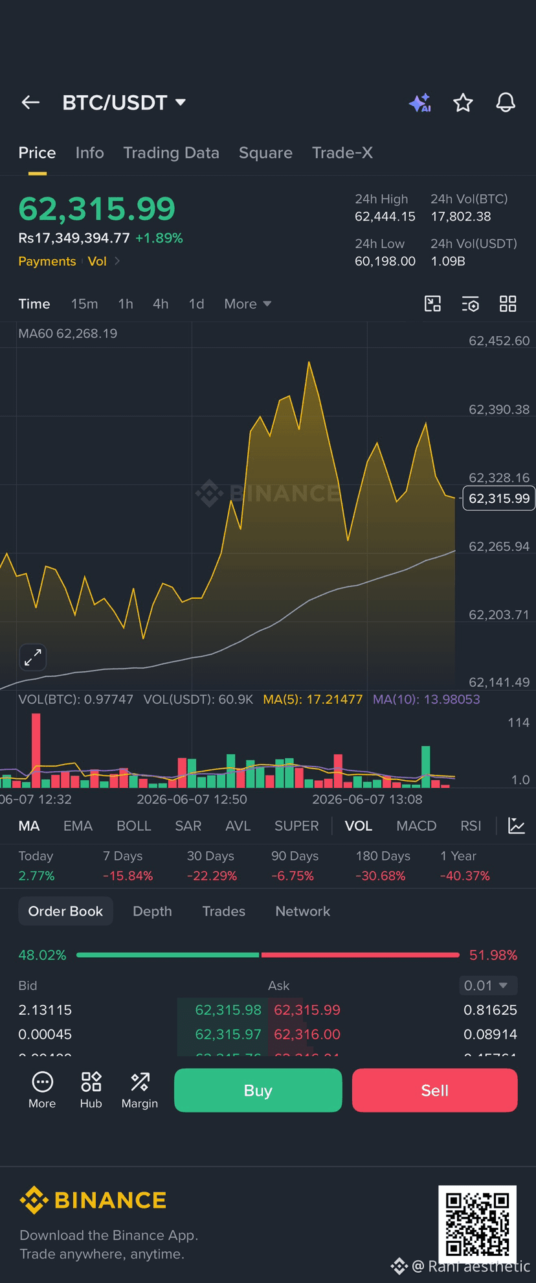536x1283 pixels.
Task: Tap the 24h Vol(USDT) 1.09B value
Action: tap(448, 261)
